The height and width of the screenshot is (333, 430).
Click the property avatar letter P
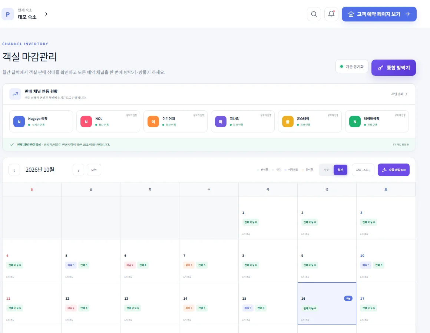tap(8, 14)
